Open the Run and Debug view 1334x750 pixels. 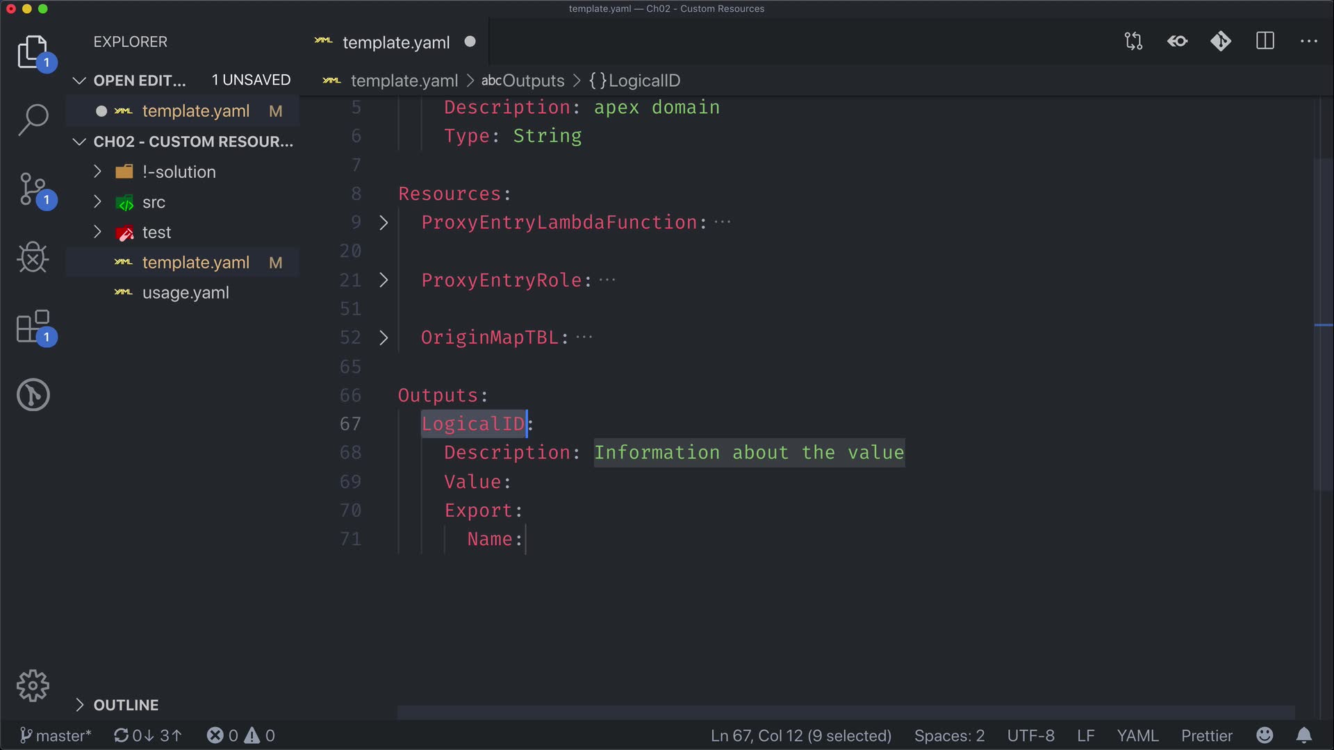33,258
